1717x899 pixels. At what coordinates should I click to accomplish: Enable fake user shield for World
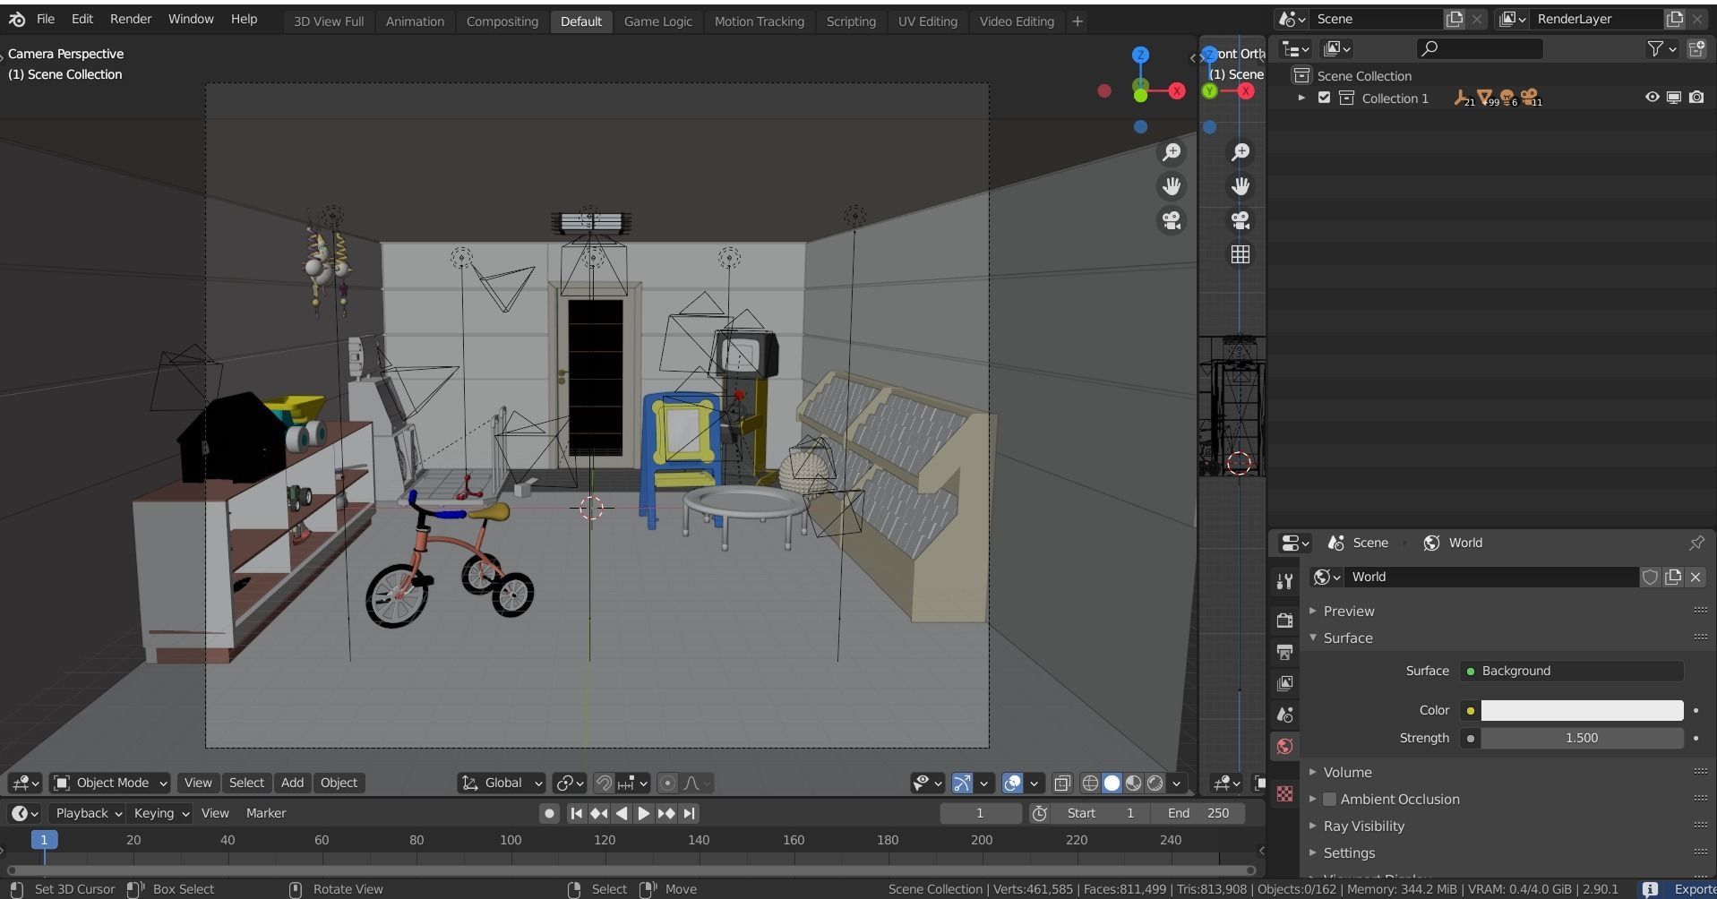1650,577
